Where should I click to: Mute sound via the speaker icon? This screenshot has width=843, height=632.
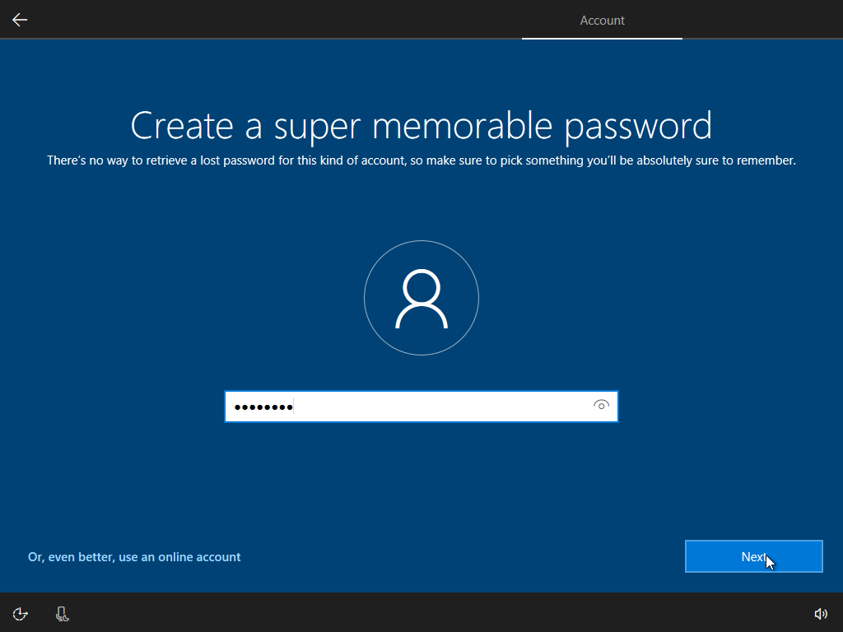[821, 613]
